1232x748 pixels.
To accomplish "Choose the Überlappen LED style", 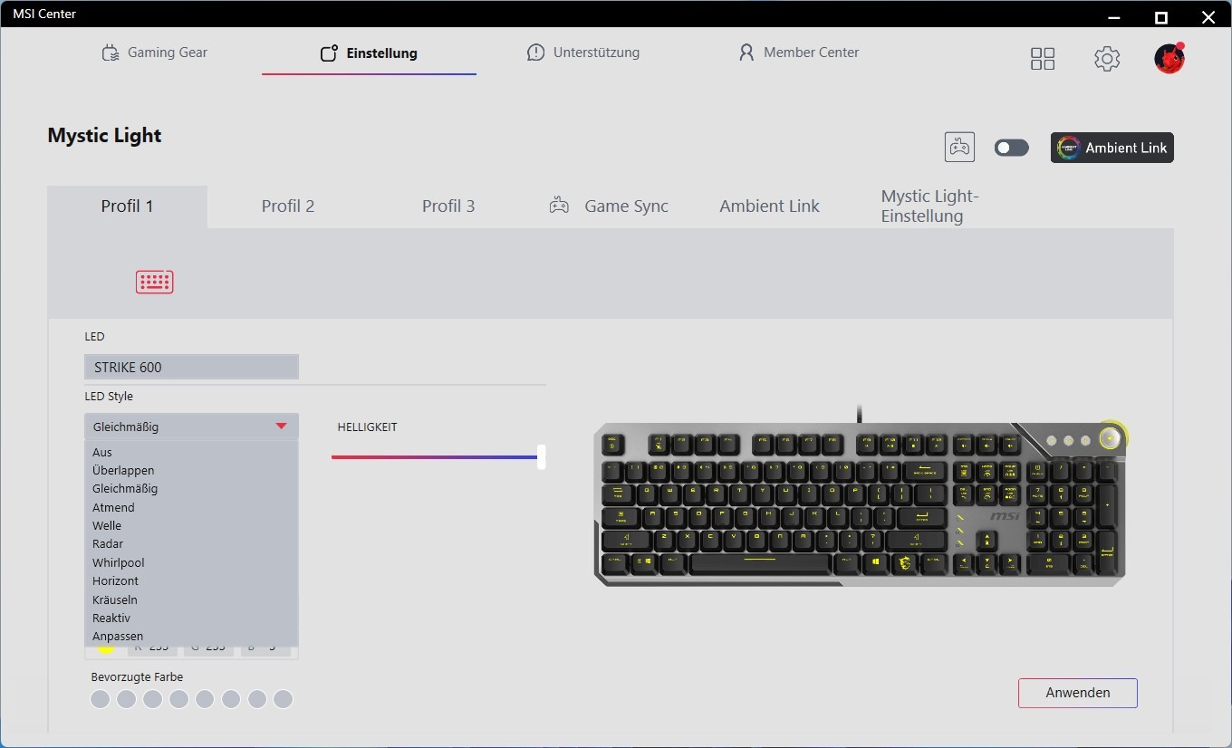I will 191,470.
